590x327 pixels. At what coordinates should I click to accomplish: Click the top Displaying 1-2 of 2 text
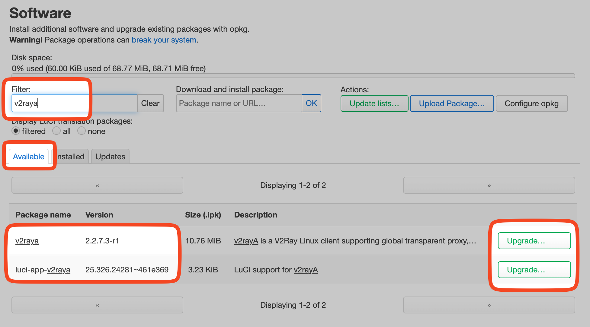[293, 185]
